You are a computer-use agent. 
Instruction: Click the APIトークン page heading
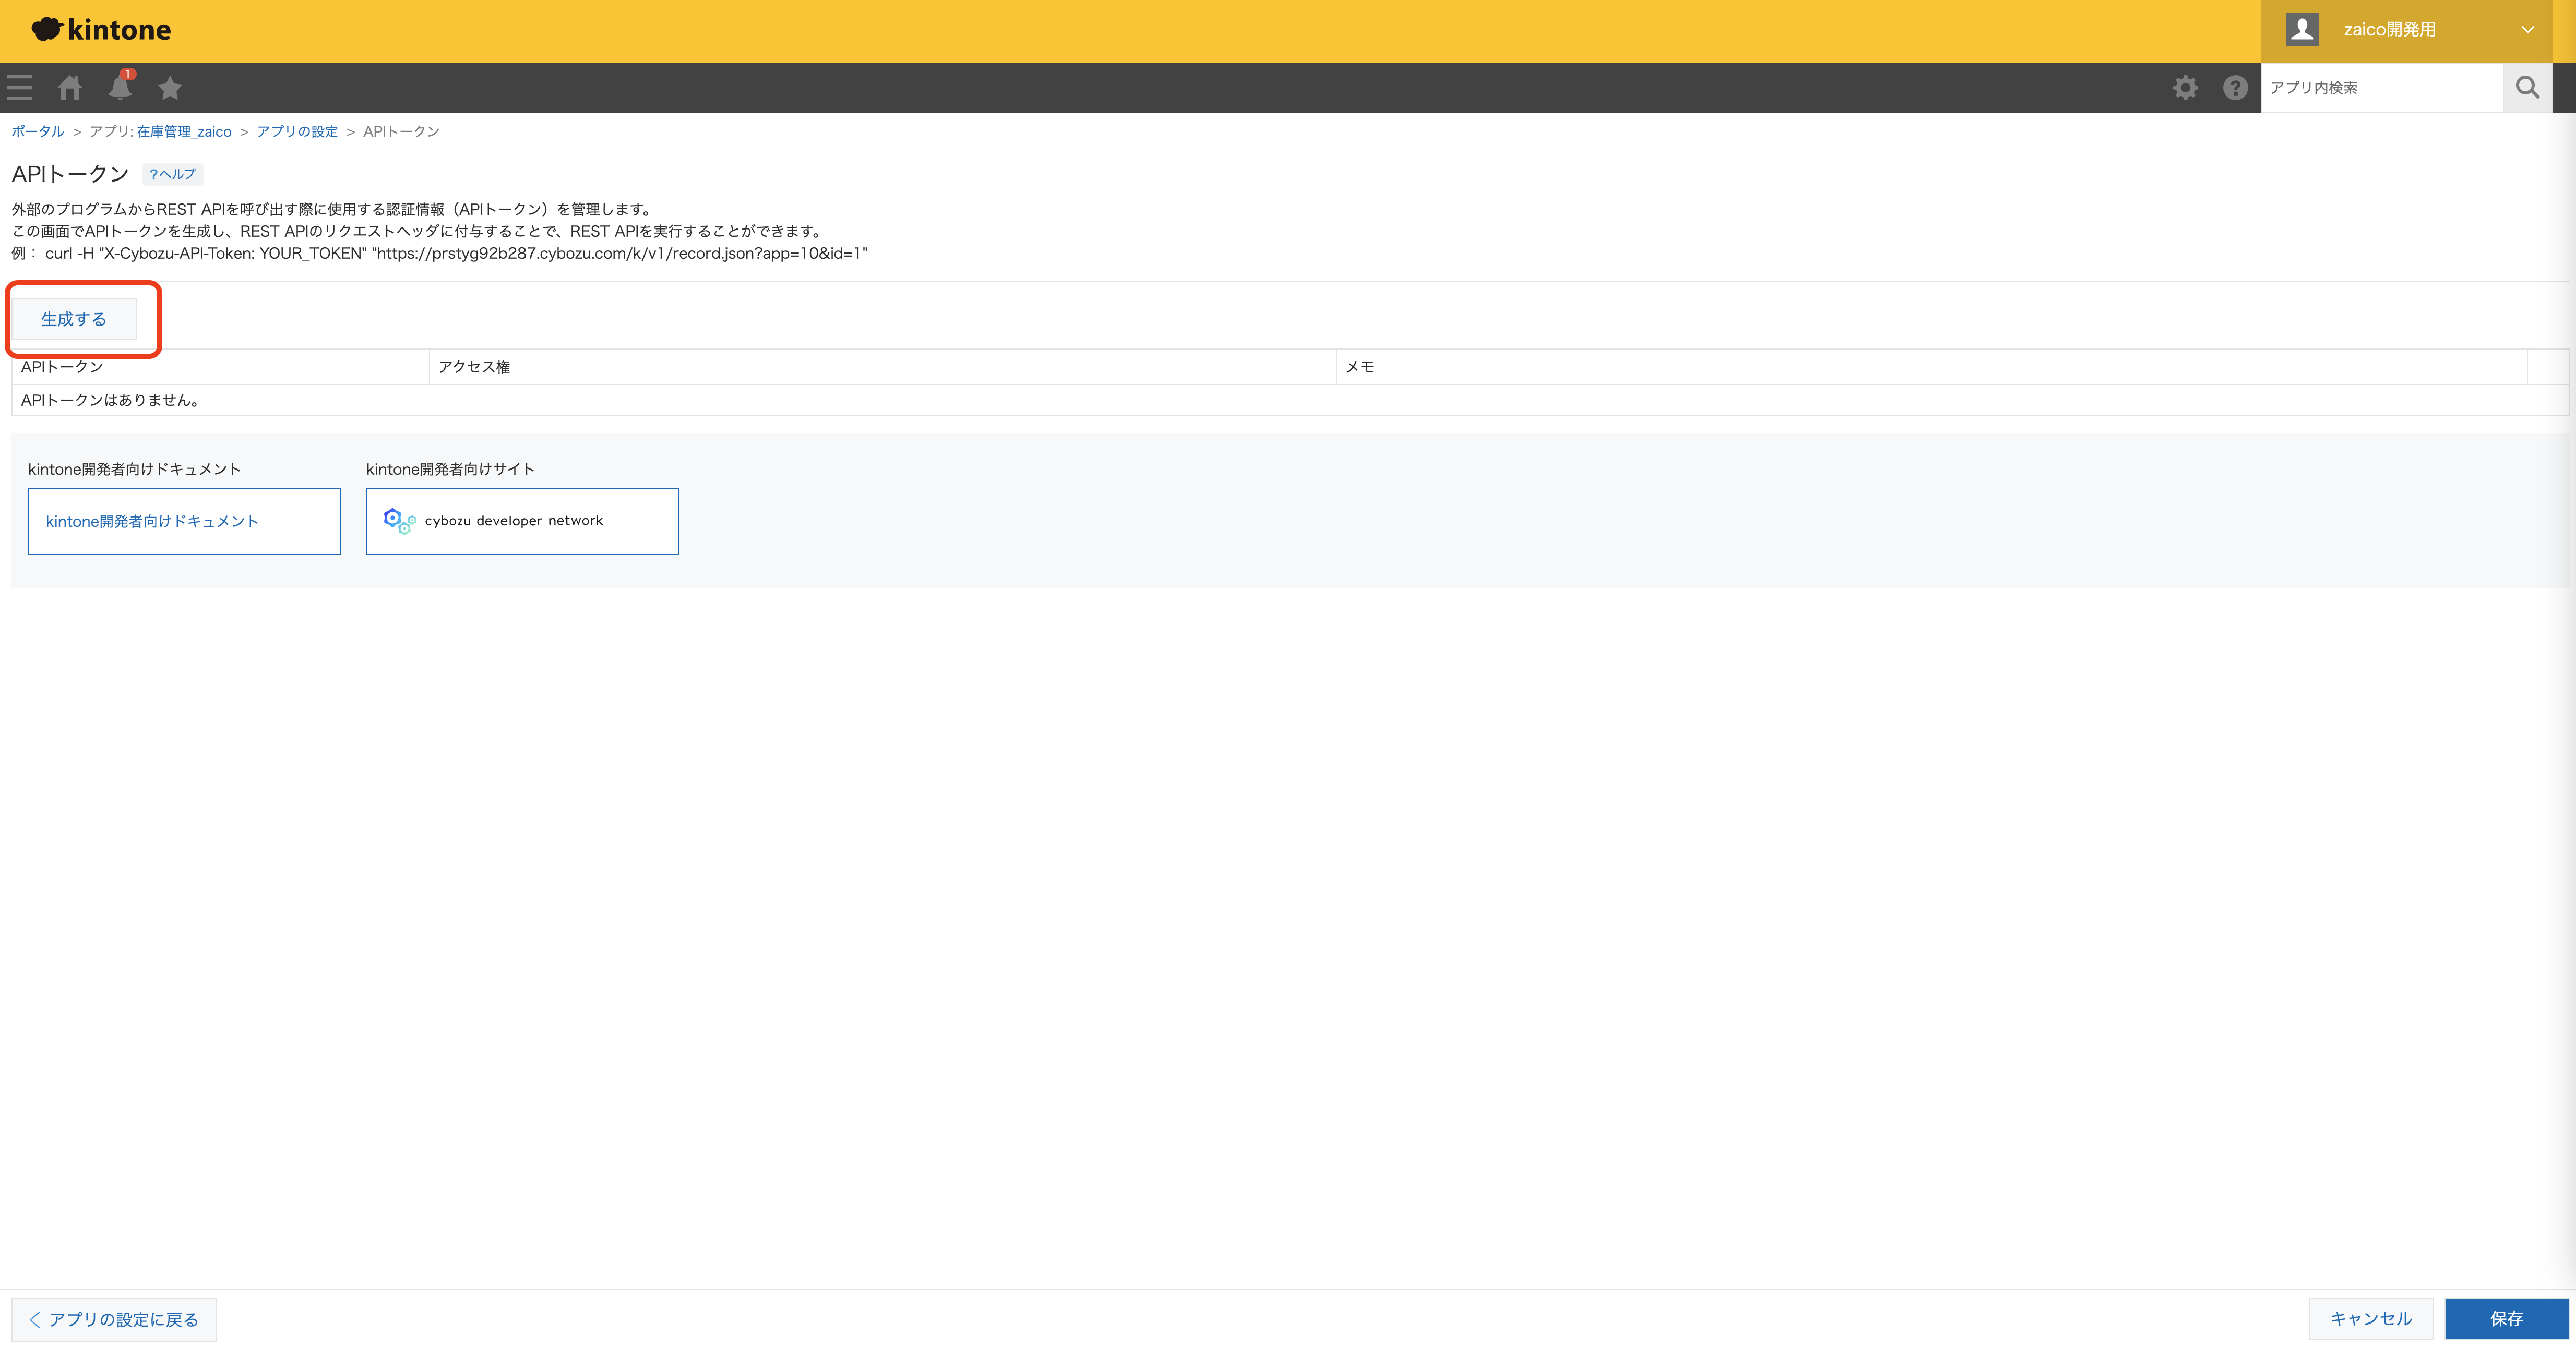pos(70,174)
